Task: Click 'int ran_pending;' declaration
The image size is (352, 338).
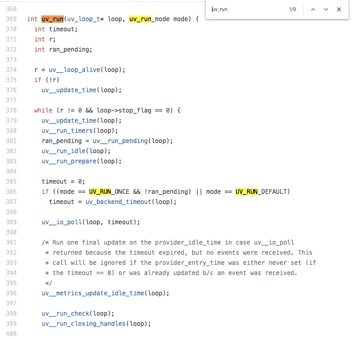Action: pyautogui.click(x=63, y=50)
